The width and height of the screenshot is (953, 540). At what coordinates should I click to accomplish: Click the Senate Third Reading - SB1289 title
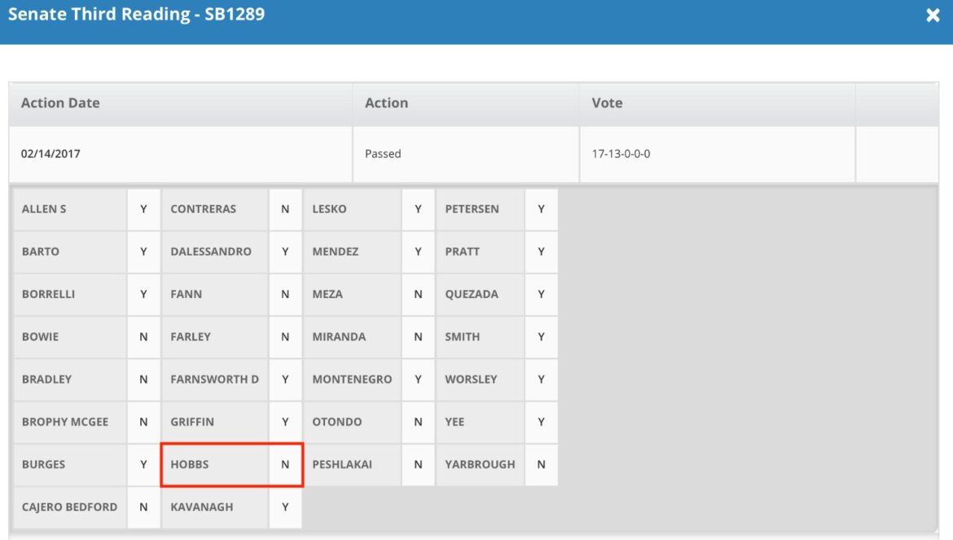pyautogui.click(x=136, y=14)
